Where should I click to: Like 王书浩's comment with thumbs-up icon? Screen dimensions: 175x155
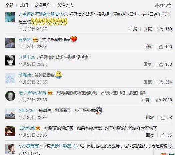click(x=161, y=47)
